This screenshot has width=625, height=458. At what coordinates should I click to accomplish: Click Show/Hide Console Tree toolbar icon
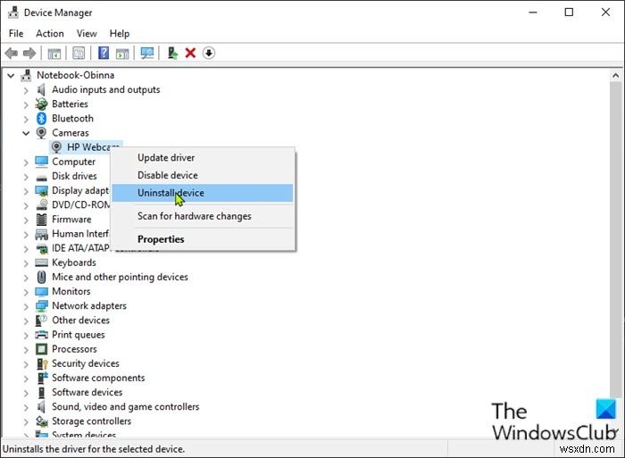(54, 53)
